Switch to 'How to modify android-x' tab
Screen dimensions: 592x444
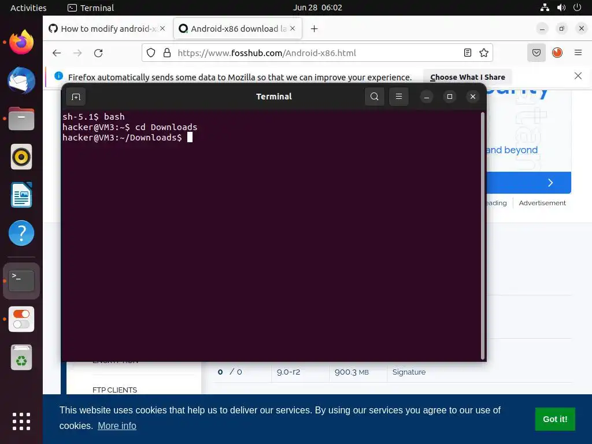(x=108, y=29)
